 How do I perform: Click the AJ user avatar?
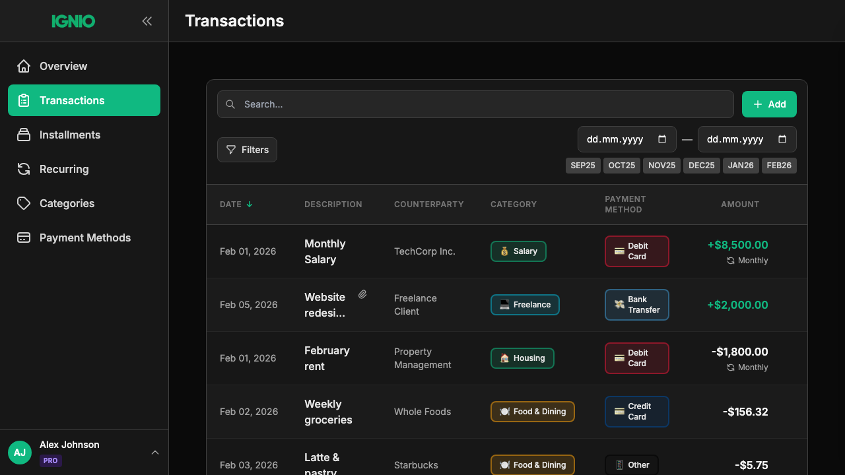pos(20,453)
